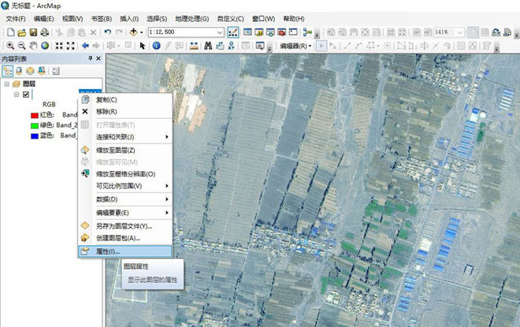Open the map scale 1:12,500 dropdown
The width and height of the screenshot is (520, 327).
coord(220,32)
